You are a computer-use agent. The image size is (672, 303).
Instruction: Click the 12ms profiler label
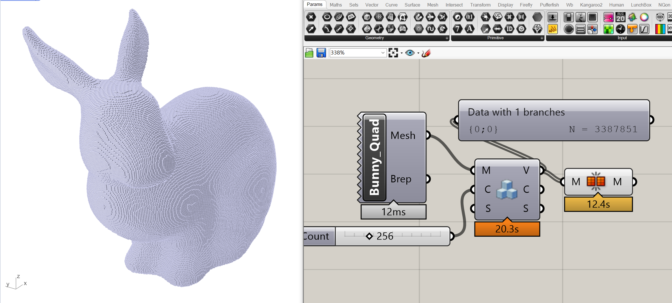tap(393, 212)
